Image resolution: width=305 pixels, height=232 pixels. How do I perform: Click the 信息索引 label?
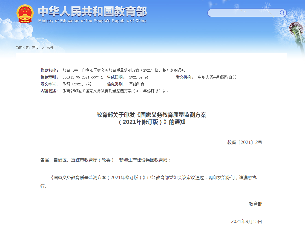[49, 77]
